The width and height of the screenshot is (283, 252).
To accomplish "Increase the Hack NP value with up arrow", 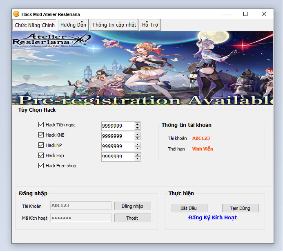I will [138, 145].
